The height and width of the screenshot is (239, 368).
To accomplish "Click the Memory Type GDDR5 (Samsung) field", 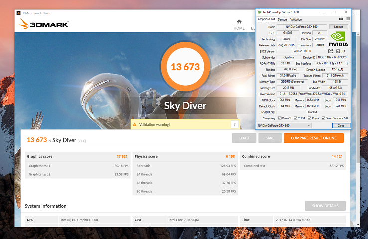I will (292, 82).
